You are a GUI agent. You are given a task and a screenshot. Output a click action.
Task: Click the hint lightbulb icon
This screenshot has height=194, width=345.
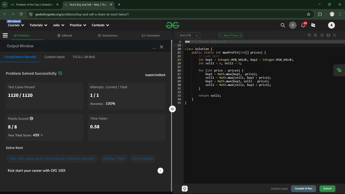185,189
